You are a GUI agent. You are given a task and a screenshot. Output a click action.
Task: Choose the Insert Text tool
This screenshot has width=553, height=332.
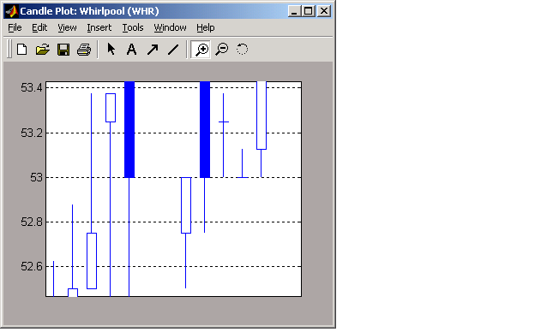[x=131, y=50]
